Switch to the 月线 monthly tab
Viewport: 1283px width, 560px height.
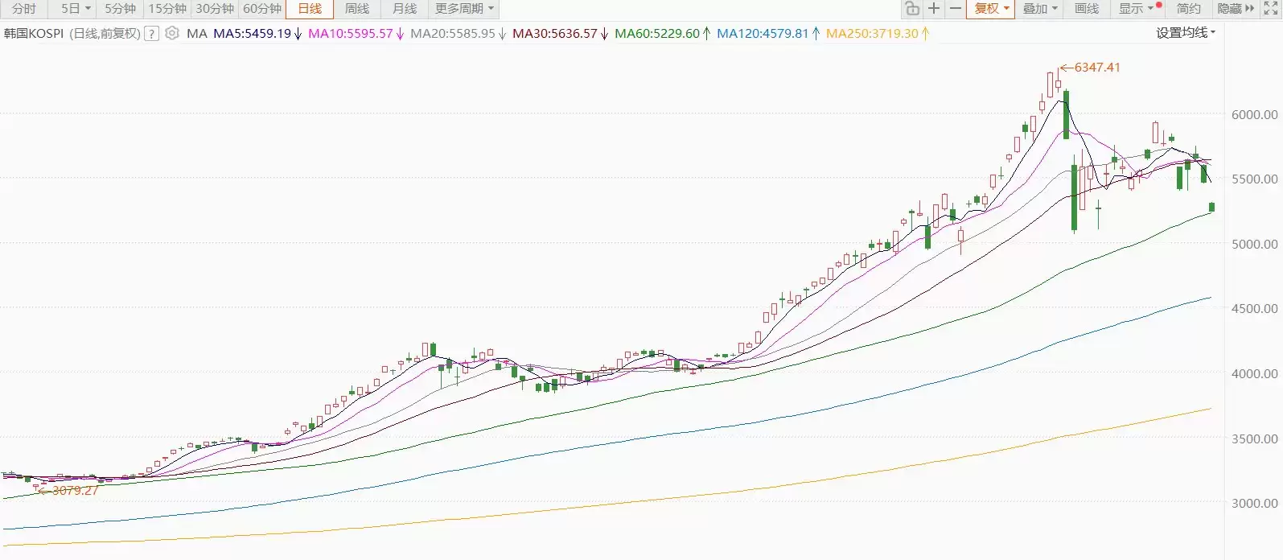point(405,9)
